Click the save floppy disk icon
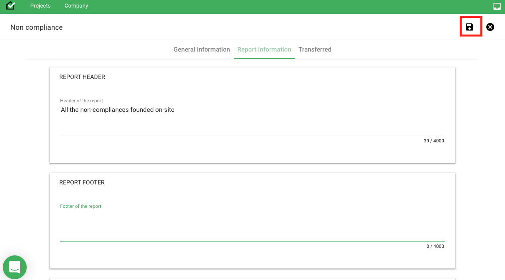 tap(470, 27)
